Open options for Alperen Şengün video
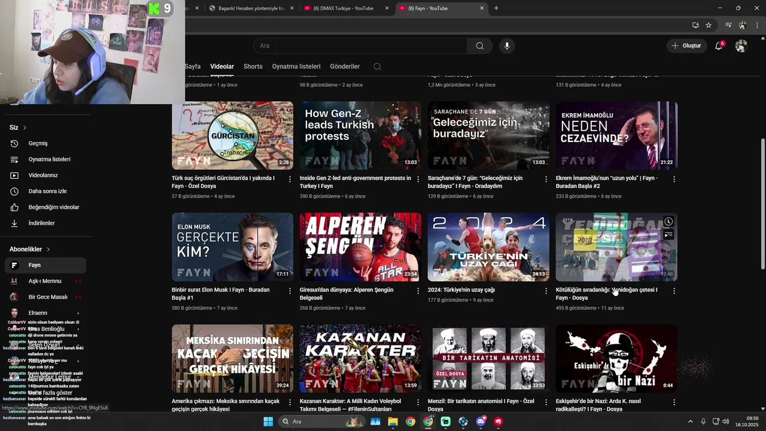 pos(418,291)
